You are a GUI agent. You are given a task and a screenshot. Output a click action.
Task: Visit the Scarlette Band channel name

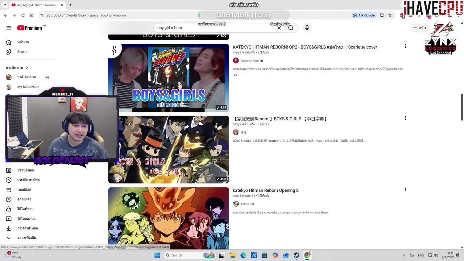pyautogui.click(x=250, y=61)
